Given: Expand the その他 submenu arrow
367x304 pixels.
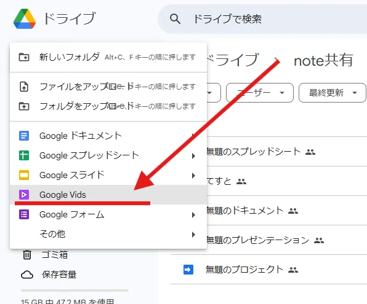Looking at the screenshot, I should click(193, 235).
